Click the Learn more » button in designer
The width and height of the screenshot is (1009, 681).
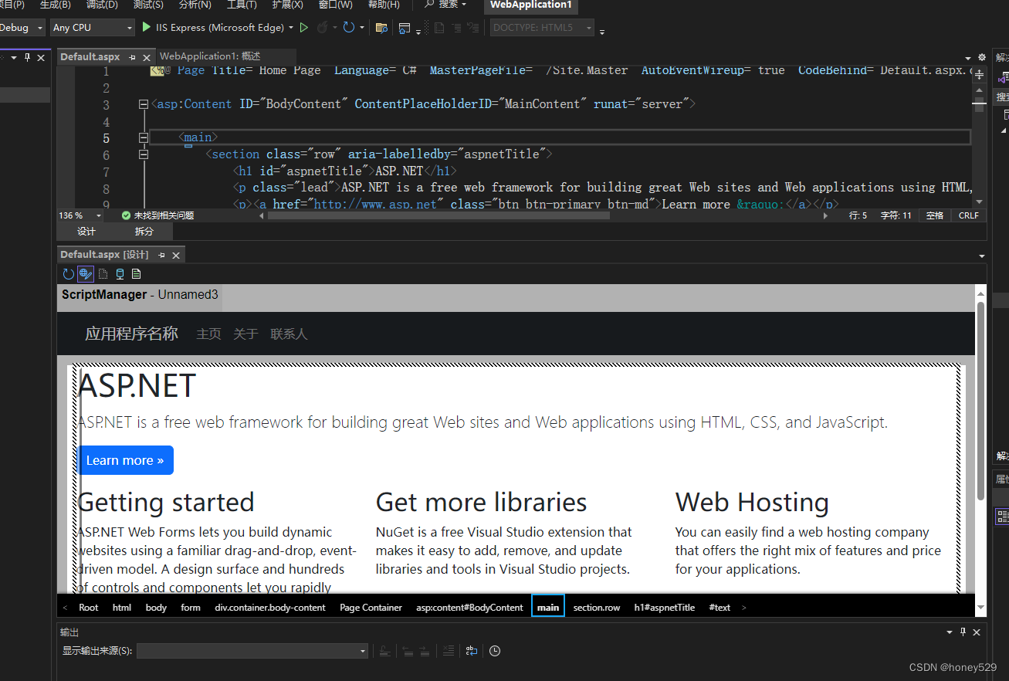[125, 460]
